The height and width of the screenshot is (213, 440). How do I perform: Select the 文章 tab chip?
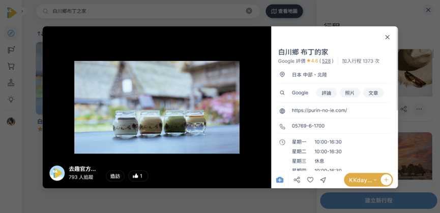(x=373, y=93)
